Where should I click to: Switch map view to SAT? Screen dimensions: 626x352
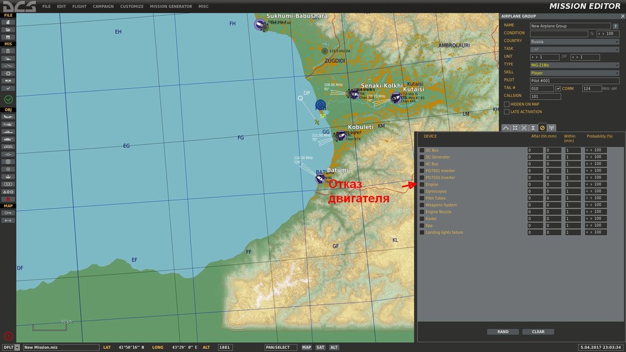320,347
